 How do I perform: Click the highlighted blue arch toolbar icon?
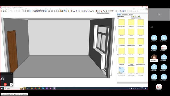(x=123, y=11)
